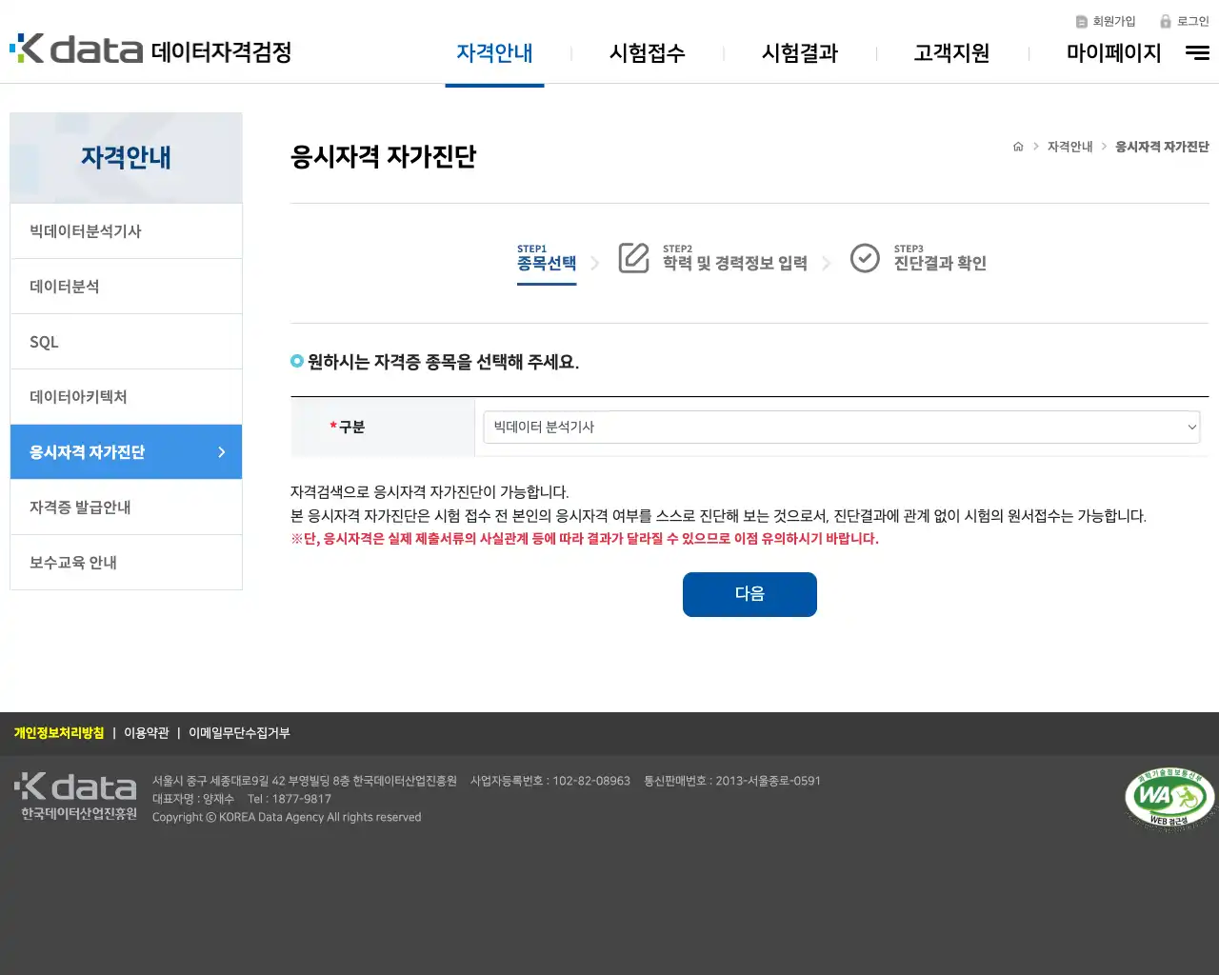Click the STEP3 checkmark circle icon
This screenshot has width=1219, height=975.
click(x=865, y=258)
